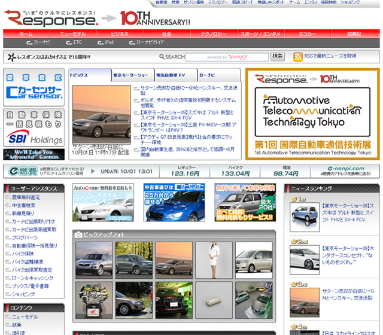Open the サターン売却が白紙に headline in topics
383x335 pixels.
tap(189, 90)
